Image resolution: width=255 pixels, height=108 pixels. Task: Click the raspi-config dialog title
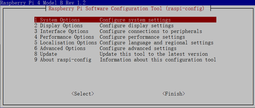click(126, 8)
